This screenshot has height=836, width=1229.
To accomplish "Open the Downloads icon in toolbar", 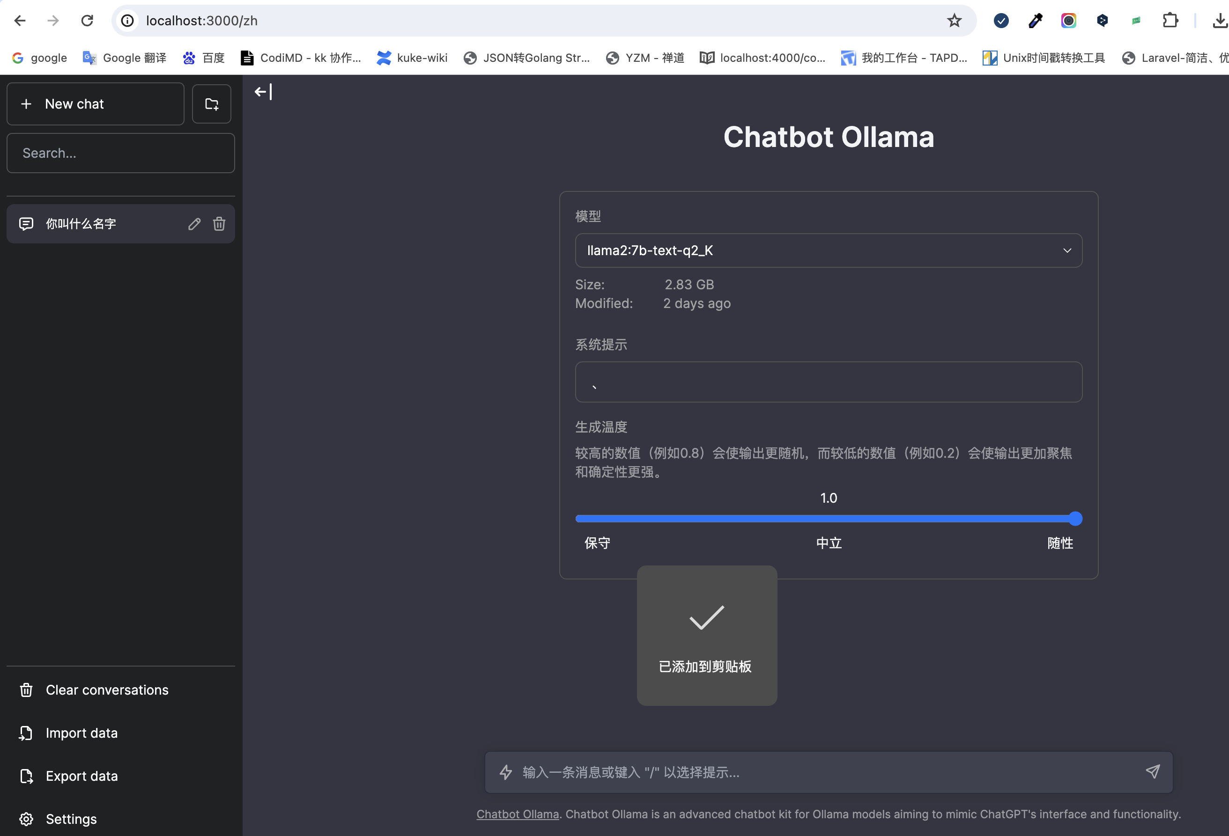I will pyautogui.click(x=1220, y=21).
